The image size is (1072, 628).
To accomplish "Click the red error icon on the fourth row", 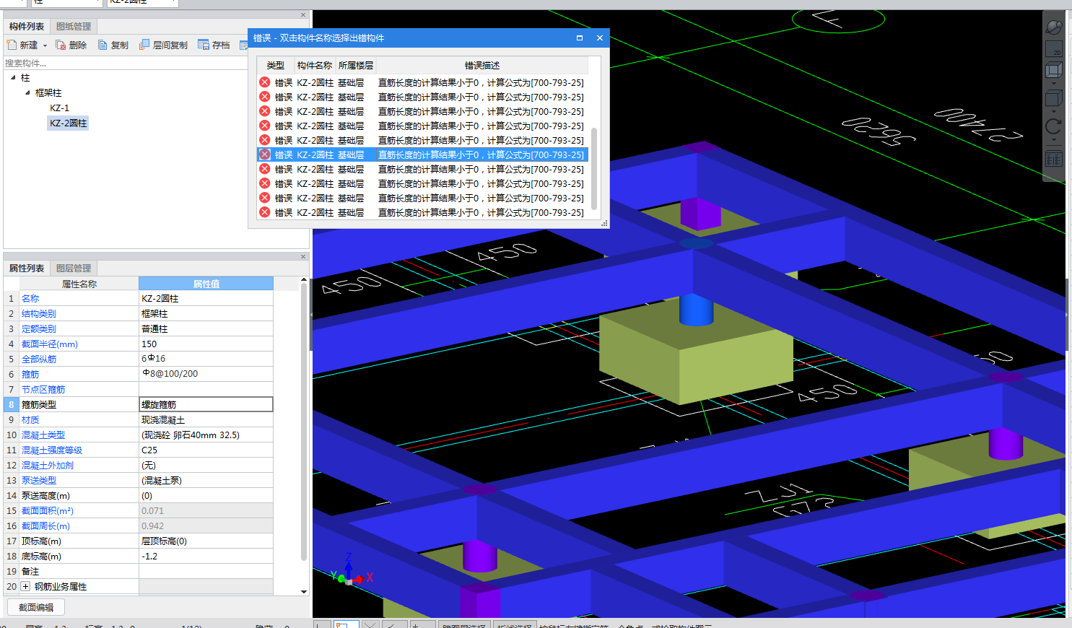I will [x=265, y=126].
